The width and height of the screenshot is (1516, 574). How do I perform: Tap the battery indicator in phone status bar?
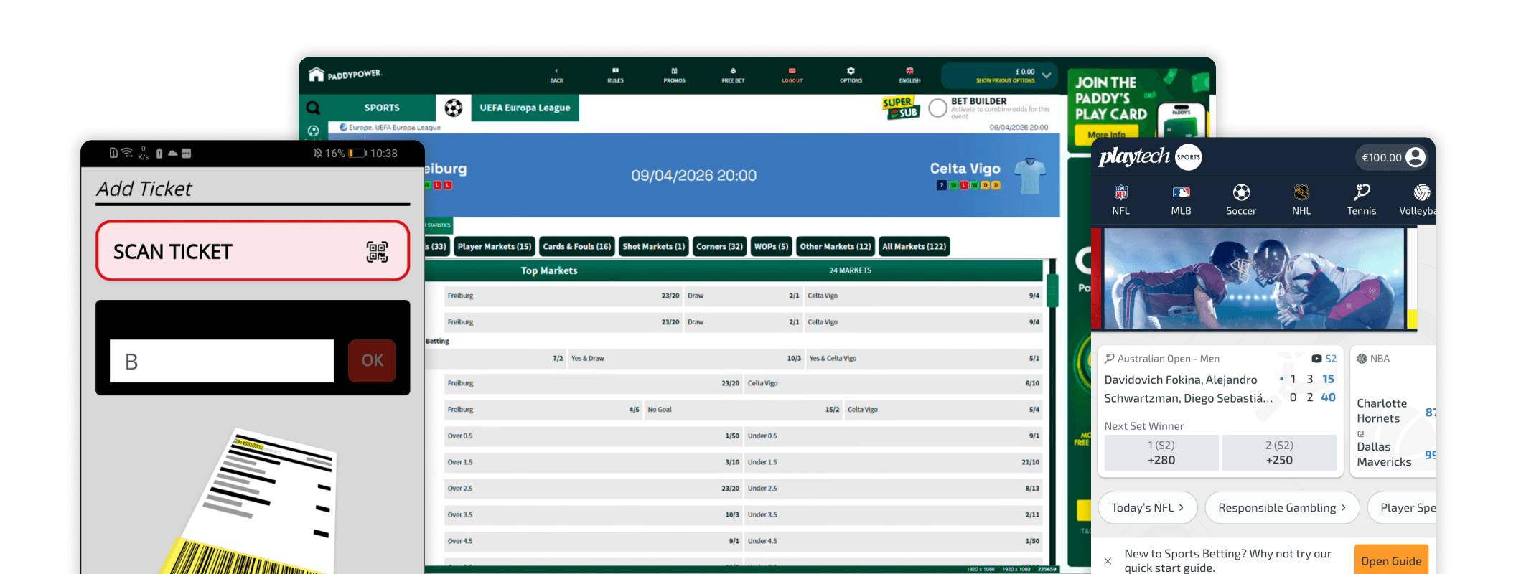tap(357, 153)
